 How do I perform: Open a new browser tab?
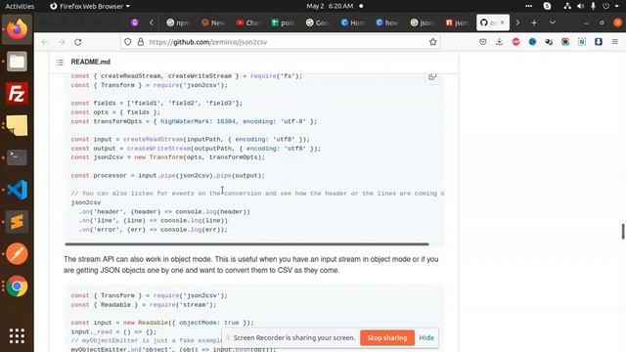(x=534, y=22)
